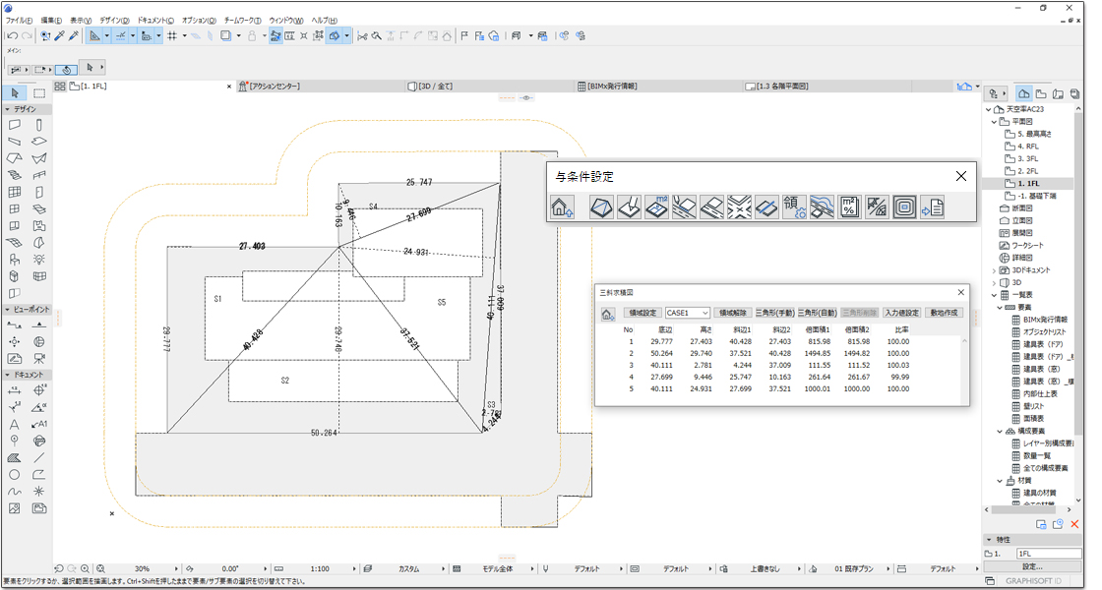Viewport: 1102px width, 590px height.
Task: Click the 敷地作成 button
Action: pyautogui.click(x=944, y=313)
